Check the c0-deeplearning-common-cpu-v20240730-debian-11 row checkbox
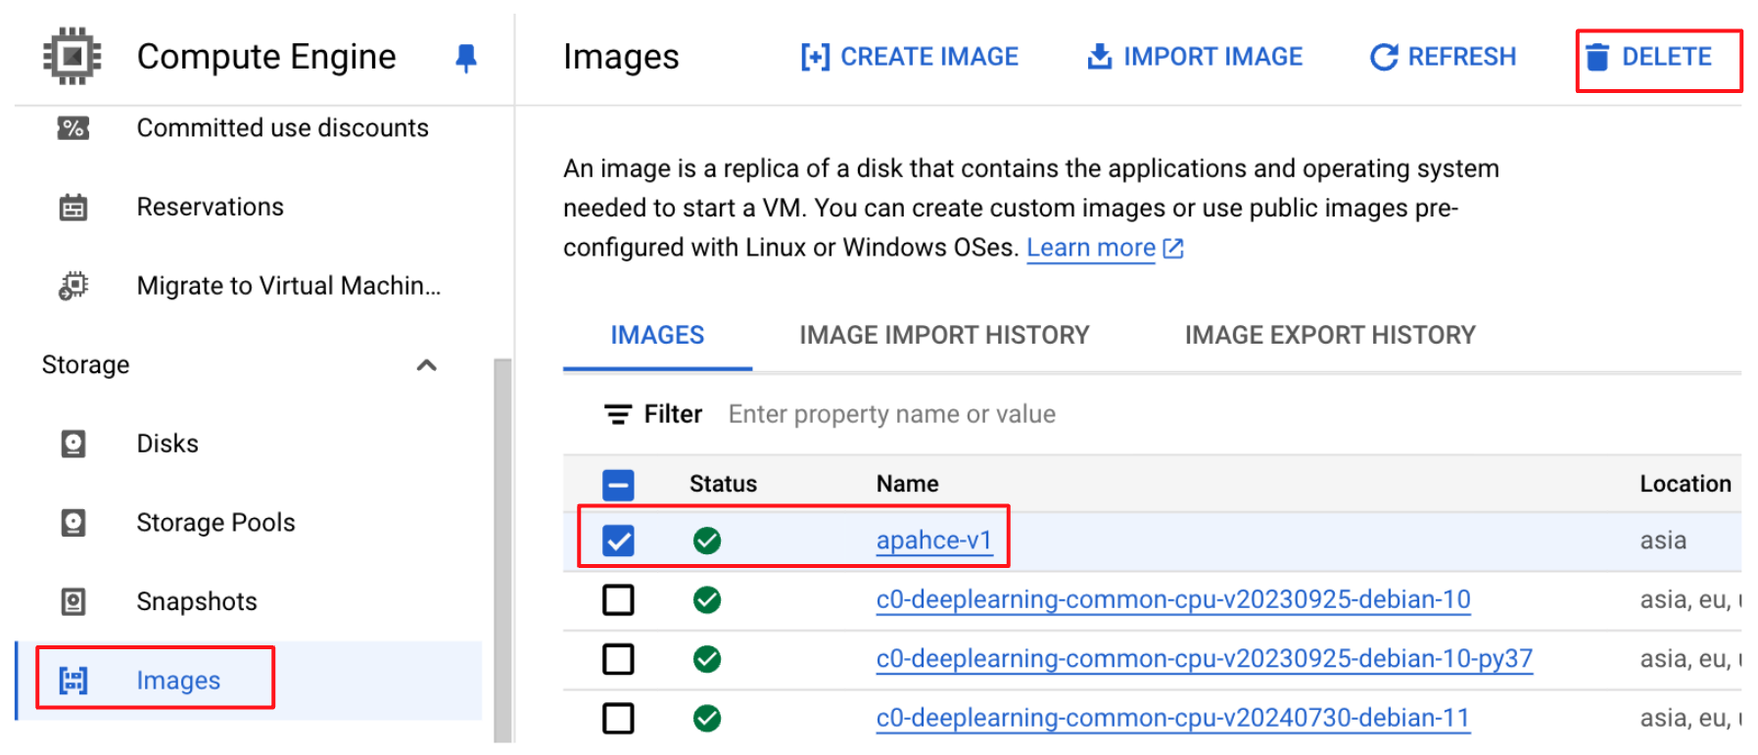The image size is (1758, 755). (x=618, y=718)
